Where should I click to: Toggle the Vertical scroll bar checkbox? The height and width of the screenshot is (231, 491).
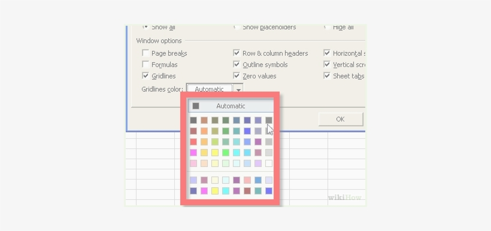click(x=327, y=64)
